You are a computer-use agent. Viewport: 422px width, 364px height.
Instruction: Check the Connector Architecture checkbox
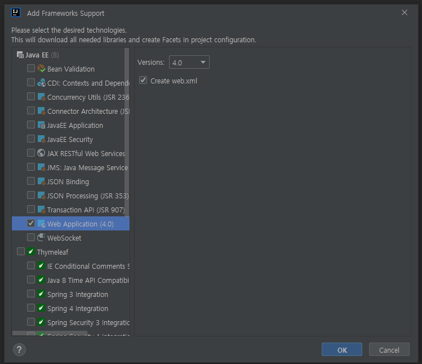pos(31,110)
